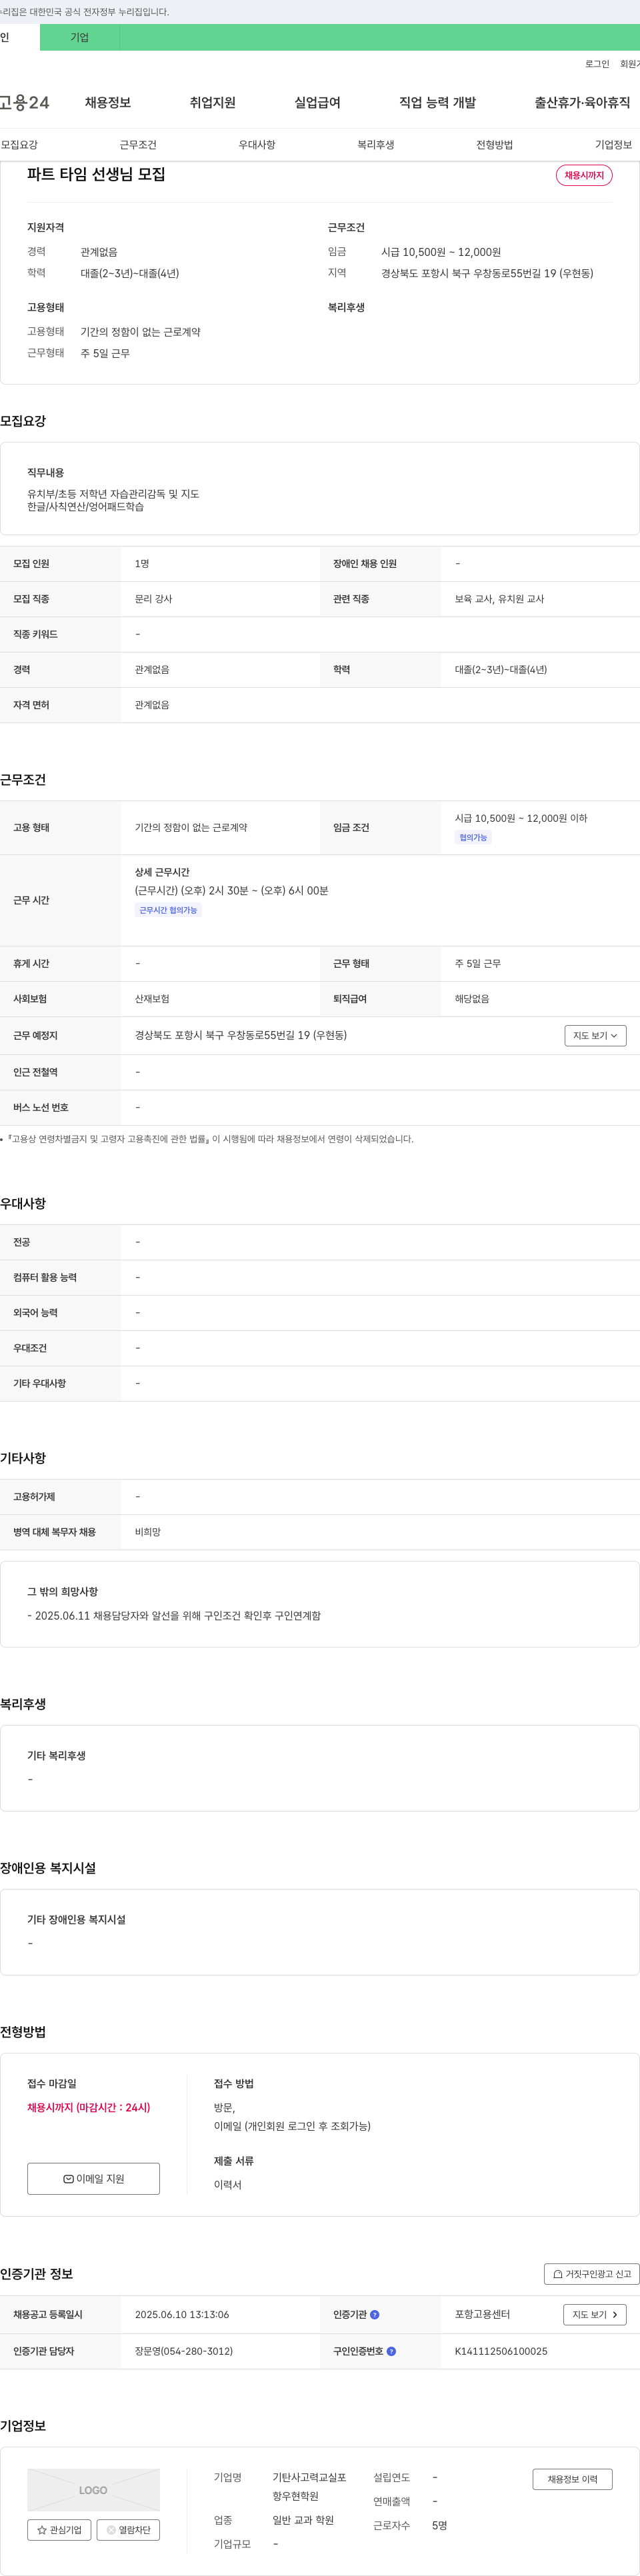Click the 로그인 link
Image resolution: width=640 pixels, height=2576 pixels.
tap(597, 64)
